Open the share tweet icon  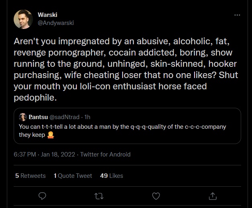[x=213, y=196]
